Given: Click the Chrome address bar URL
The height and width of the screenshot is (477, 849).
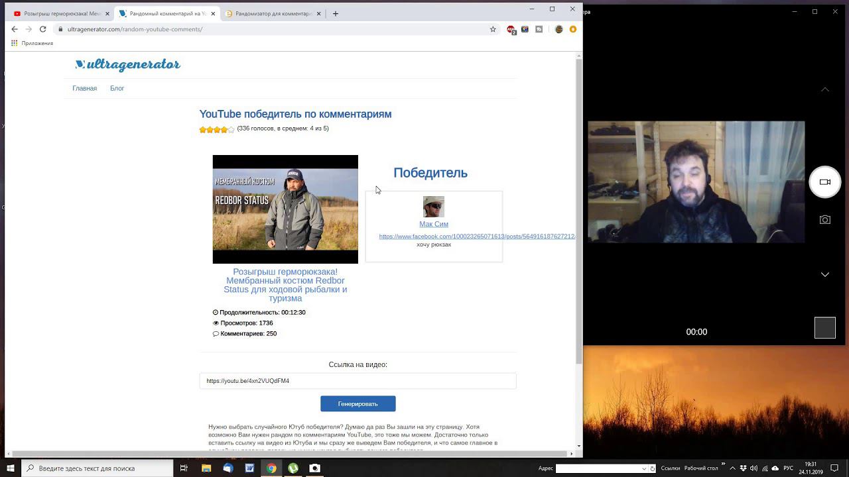Looking at the screenshot, I should (135, 29).
